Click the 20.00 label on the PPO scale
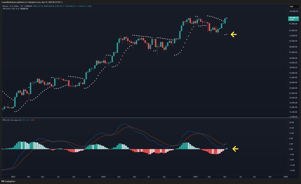Screen dimensions: 301x184 pos(291,122)
